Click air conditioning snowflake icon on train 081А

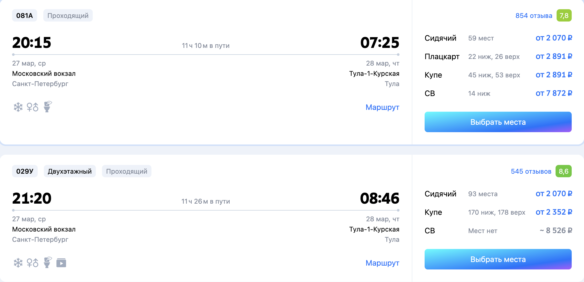[x=18, y=107]
